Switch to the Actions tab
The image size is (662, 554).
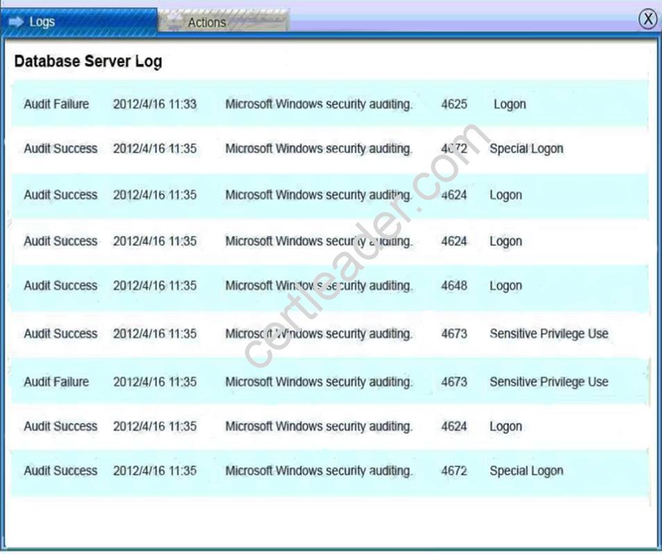pyautogui.click(x=206, y=21)
